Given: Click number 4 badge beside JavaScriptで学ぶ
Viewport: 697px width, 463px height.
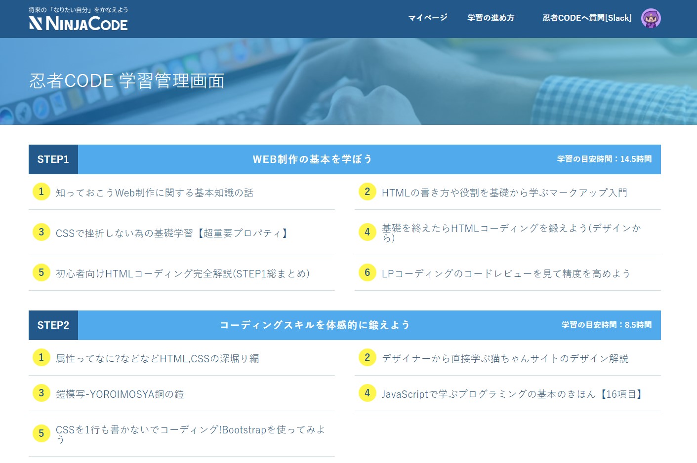Looking at the screenshot, I should coord(368,393).
